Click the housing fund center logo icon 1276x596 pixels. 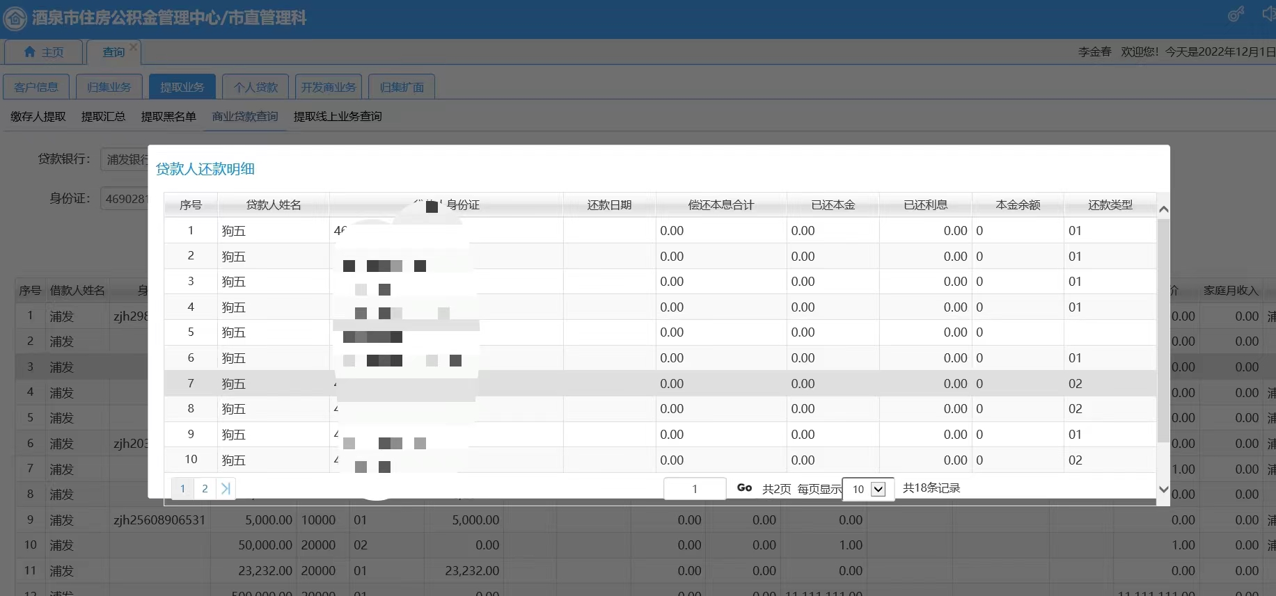click(15, 17)
